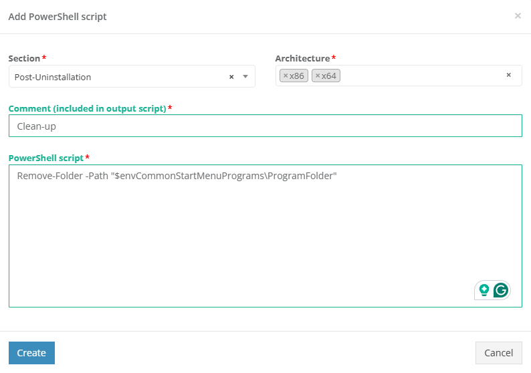Open the Architecture multi-select list
Screen dimensions: 531x373
pyautogui.click(x=421, y=76)
